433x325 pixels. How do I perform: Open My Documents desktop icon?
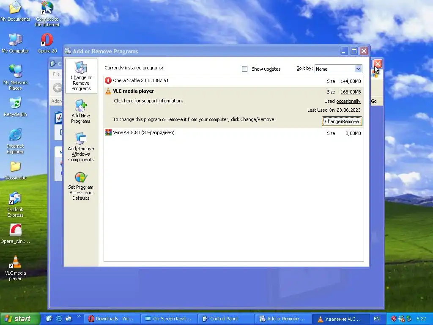pyautogui.click(x=15, y=11)
